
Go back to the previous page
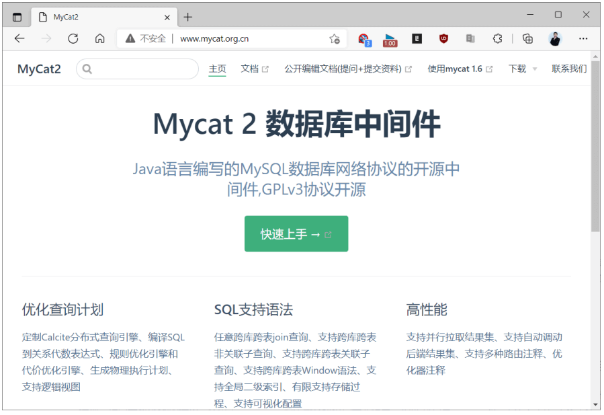19,38
